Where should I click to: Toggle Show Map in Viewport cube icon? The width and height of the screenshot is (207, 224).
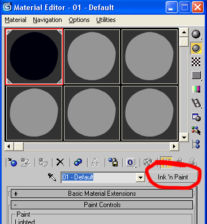[148, 162]
